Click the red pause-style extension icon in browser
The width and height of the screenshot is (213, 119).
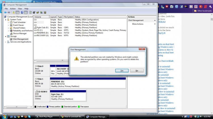click(x=201, y=6)
